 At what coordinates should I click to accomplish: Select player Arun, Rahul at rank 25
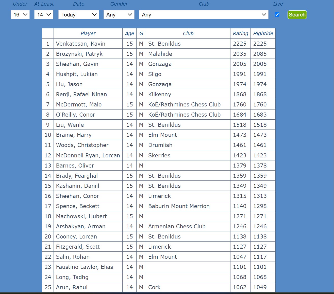71,287
